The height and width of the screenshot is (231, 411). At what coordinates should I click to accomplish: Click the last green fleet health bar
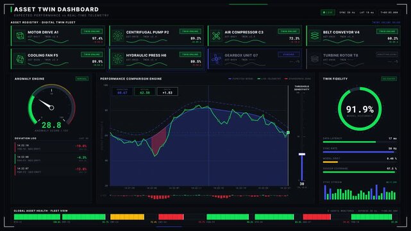[371, 217]
